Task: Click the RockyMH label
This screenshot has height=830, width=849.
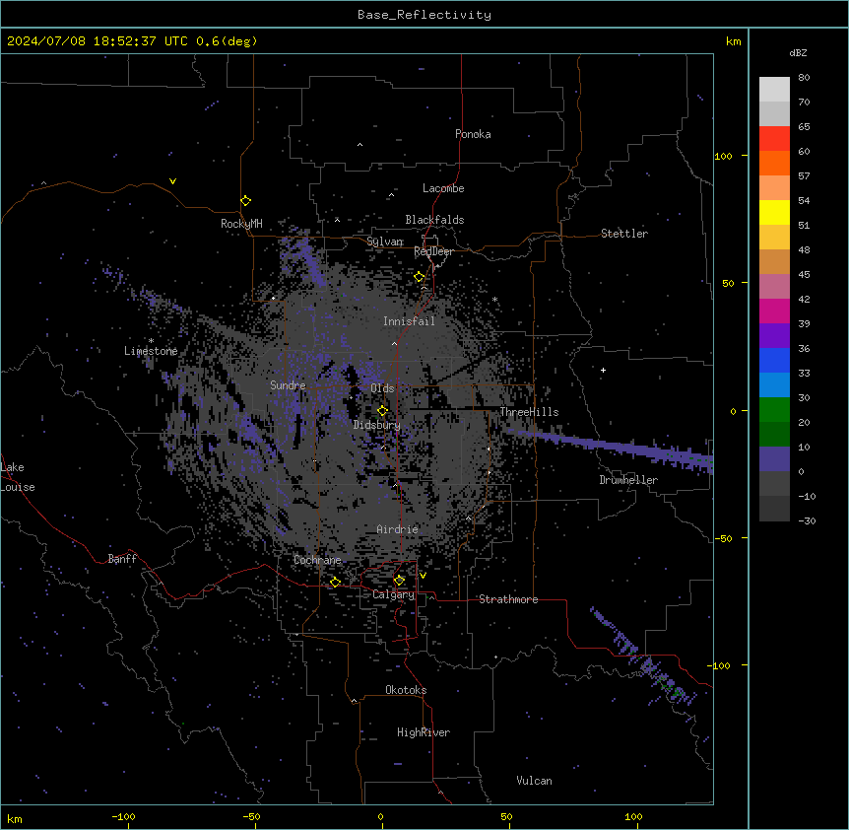Action: tap(241, 224)
